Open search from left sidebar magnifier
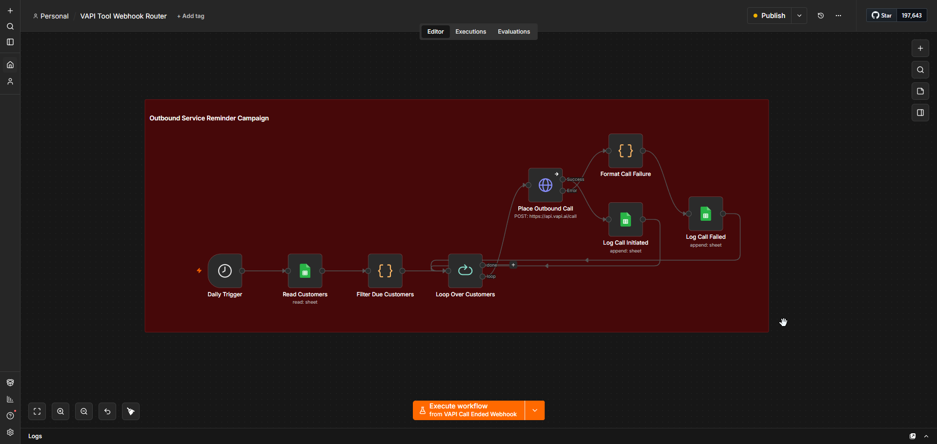 [10, 26]
